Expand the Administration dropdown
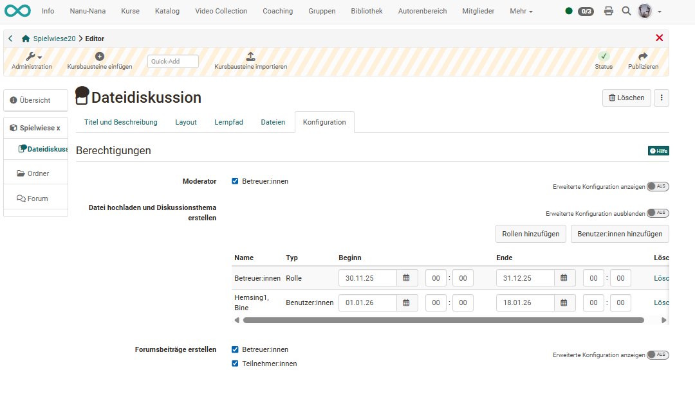 click(31, 57)
